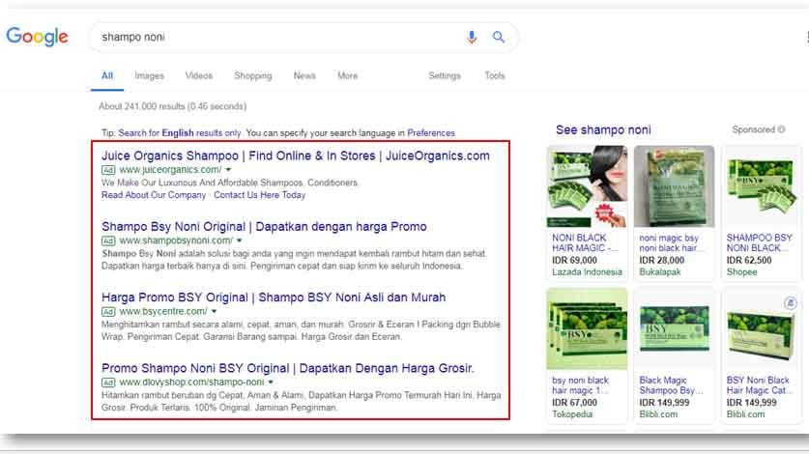Viewport: 809px width, 454px height.
Task: Start voice search with microphone icon
Action: [x=471, y=37]
